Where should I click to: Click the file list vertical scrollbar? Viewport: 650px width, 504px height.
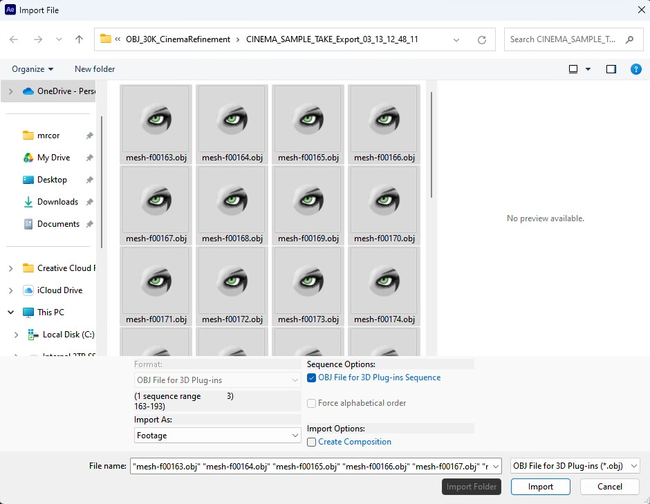[431, 145]
